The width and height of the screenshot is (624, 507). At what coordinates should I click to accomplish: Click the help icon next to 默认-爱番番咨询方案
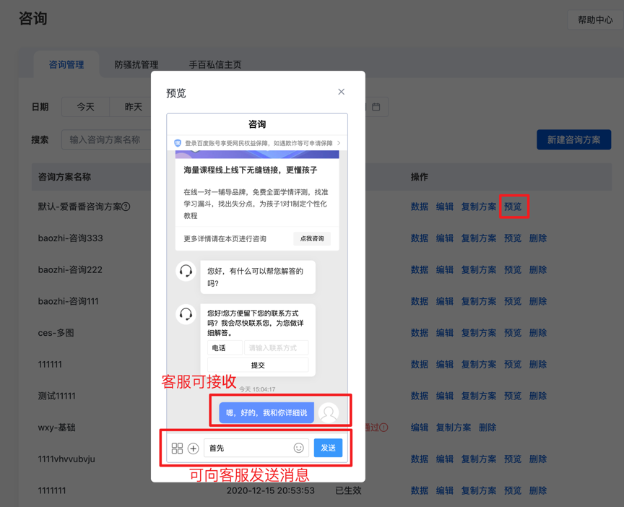point(126,207)
